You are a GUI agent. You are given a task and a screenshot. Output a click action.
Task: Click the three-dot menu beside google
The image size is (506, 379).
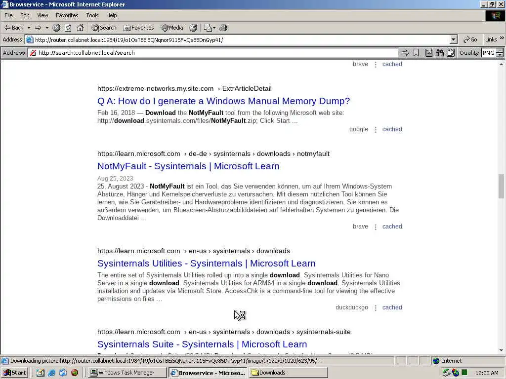(376, 130)
